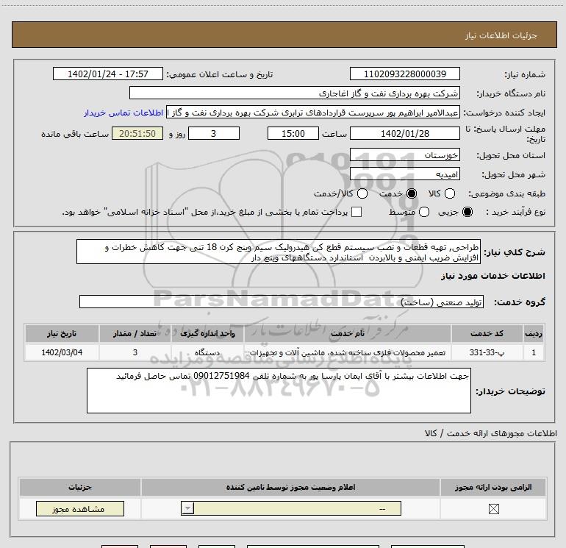566x548 pixels.
Task: Click the الزامی بودن ارائه مجوز column header
Action: click(x=493, y=487)
